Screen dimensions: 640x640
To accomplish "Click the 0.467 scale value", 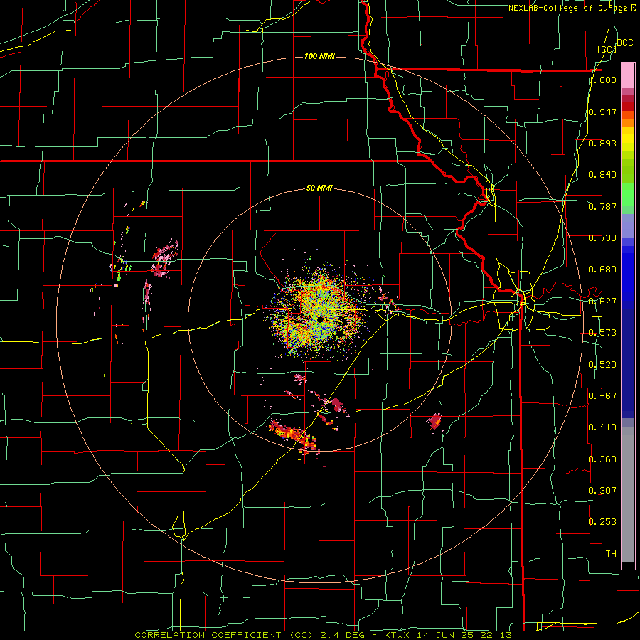I will (x=602, y=395).
